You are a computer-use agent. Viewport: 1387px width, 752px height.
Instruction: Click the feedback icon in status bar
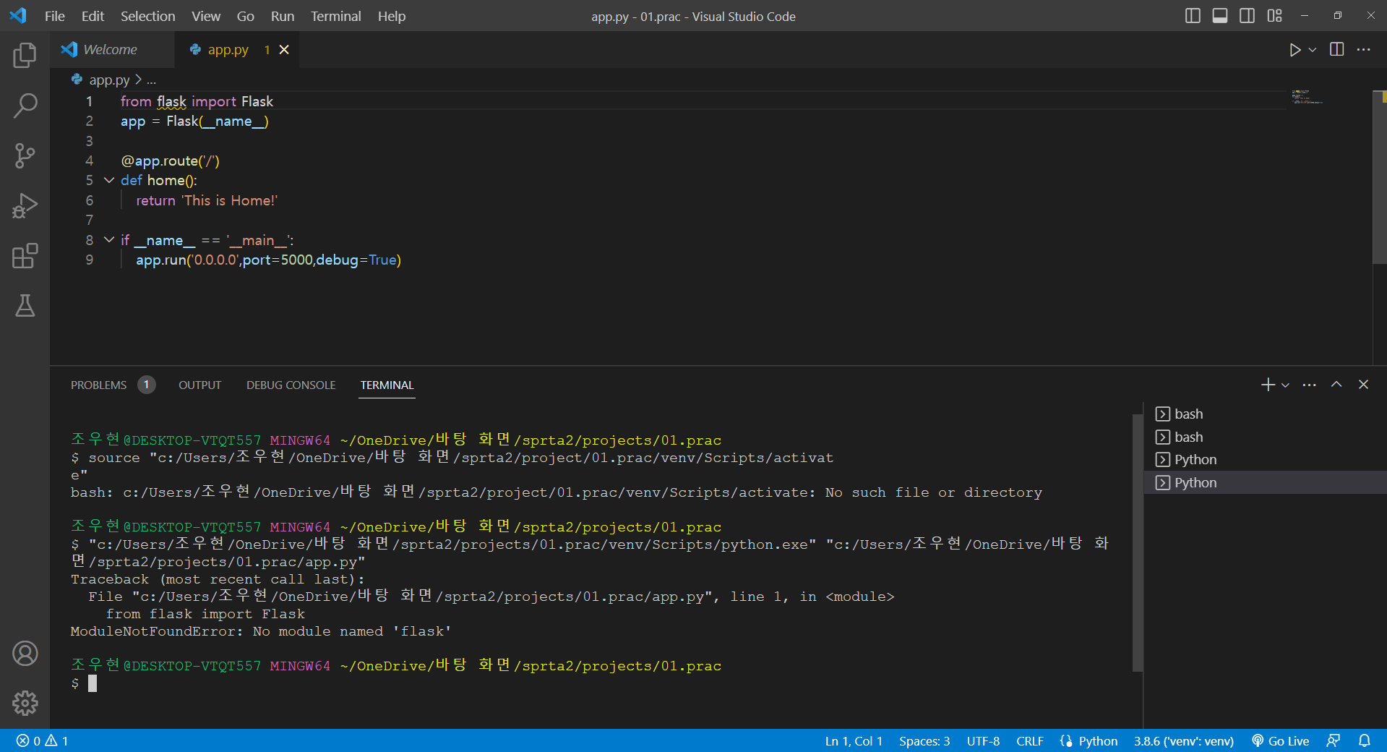(1334, 741)
